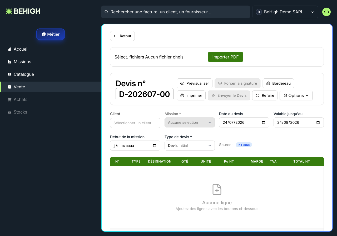Open the SB user avatar
The width and height of the screenshot is (337, 236).
(x=326, y=12)
